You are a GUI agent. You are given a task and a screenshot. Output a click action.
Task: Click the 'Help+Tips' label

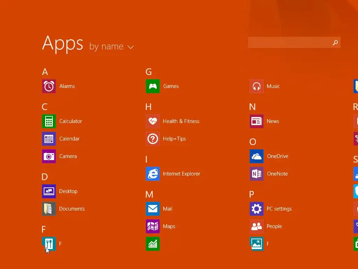click(x=174, y=139)
